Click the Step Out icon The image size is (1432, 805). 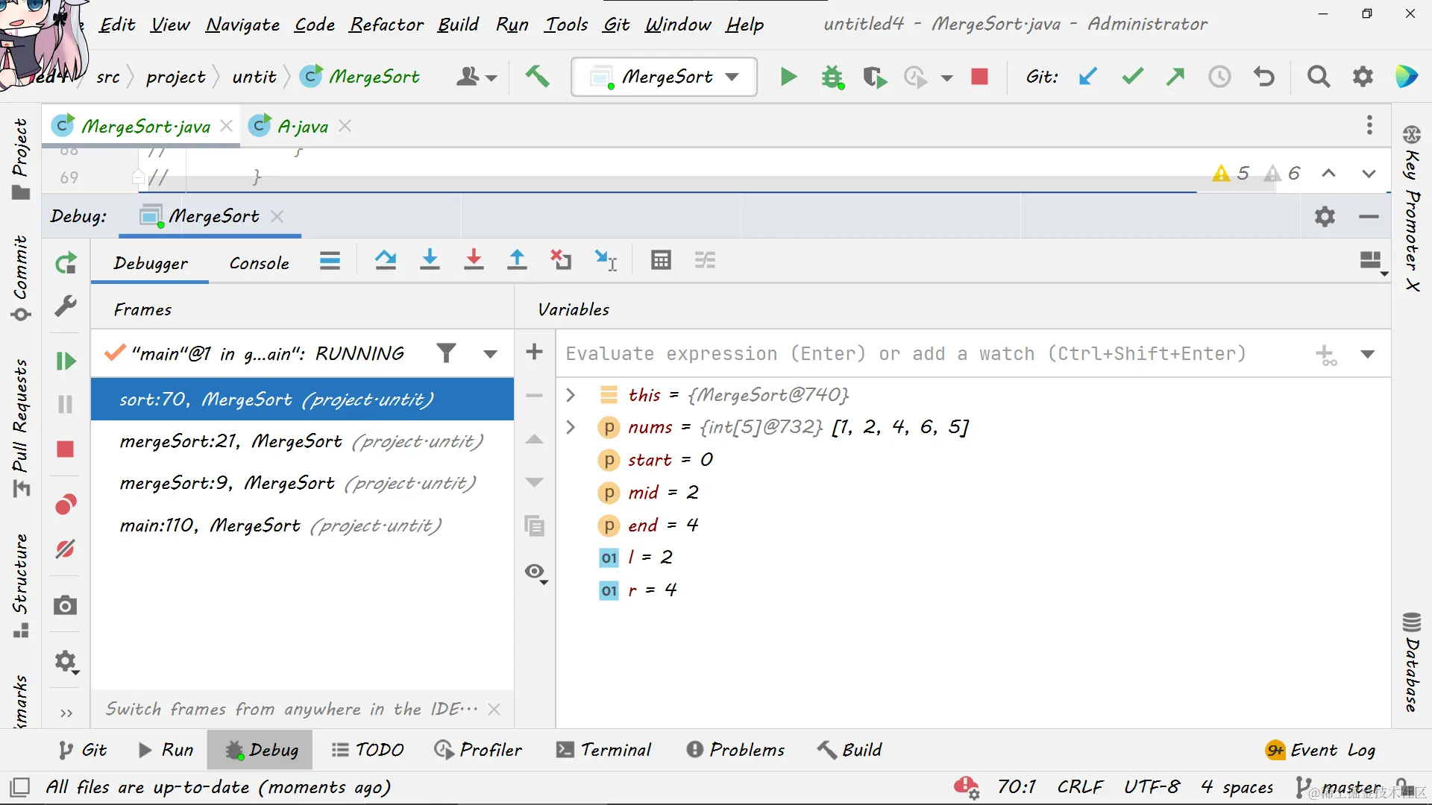517,260
